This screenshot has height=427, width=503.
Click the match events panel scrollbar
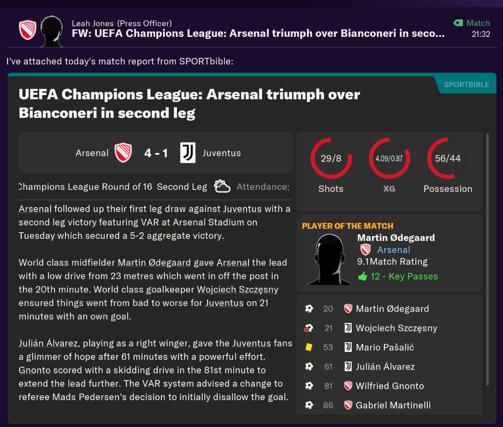tap(487, 260)
